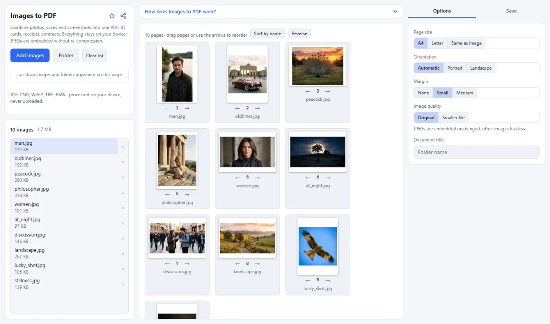Select Automatic orientation
This screenshot has width=550, height=324.
coord(429,68)
